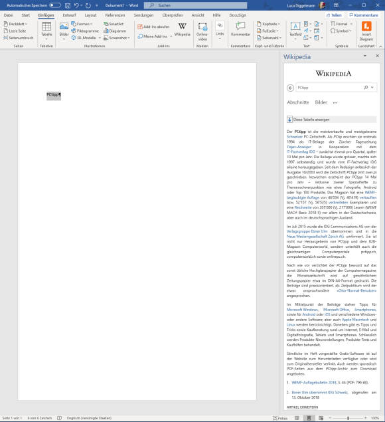Follow the Tages-Anzeiger article link
The height and width of the screenshot is (422, 385).
click(x=299, y=147)
